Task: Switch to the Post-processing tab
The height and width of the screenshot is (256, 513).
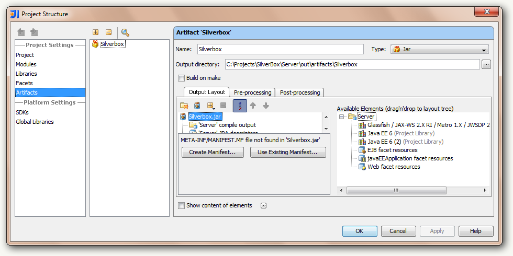Action: [299, 92]
